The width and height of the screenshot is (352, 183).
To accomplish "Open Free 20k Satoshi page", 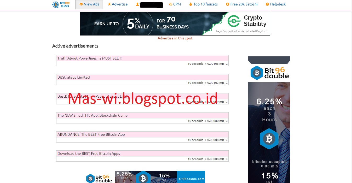I will click(242, 4).
